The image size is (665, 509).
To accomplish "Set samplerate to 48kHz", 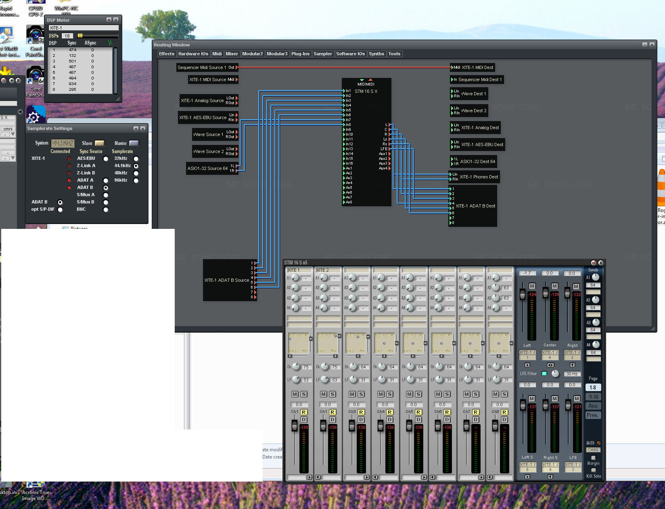I will pyautogui.click(x=136, y=173).
